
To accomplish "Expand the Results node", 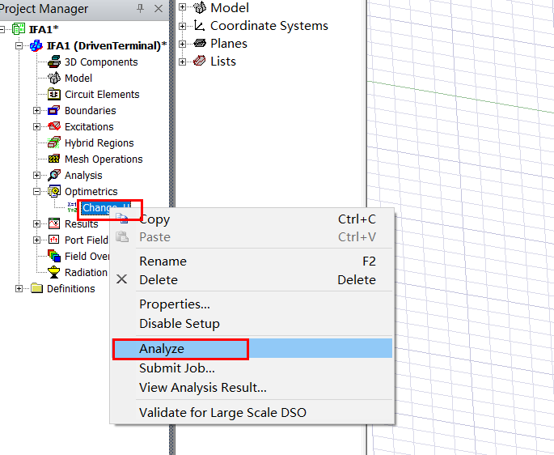I will tap(36, 223).
